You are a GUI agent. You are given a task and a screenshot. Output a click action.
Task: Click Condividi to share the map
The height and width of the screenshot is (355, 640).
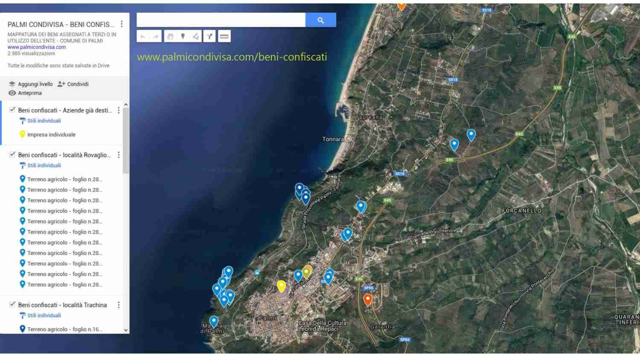73,84
